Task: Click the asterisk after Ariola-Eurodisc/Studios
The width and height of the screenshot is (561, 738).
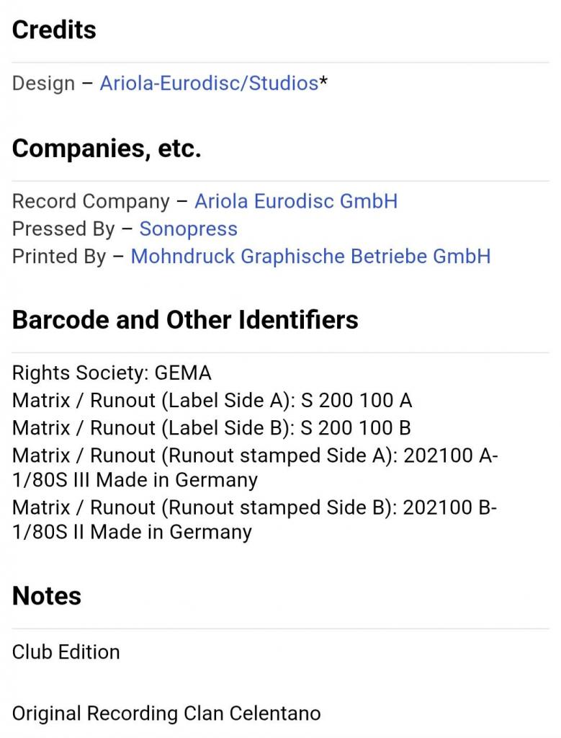Action: pyautogui.click(x=323, y=81)
